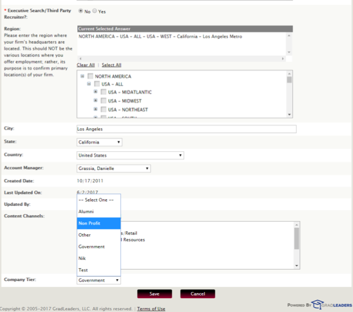Click the USA - NORTHEAST tree label
The height and width of the screenshot is (312, 353).
tap(128, 109)
